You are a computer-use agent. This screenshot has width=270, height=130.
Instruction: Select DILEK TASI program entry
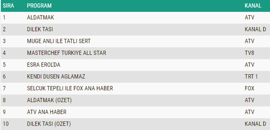point(40,29)
